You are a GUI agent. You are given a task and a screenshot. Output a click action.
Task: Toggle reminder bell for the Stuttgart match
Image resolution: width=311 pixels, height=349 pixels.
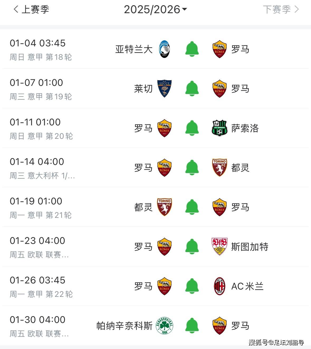tap(192, 247)
